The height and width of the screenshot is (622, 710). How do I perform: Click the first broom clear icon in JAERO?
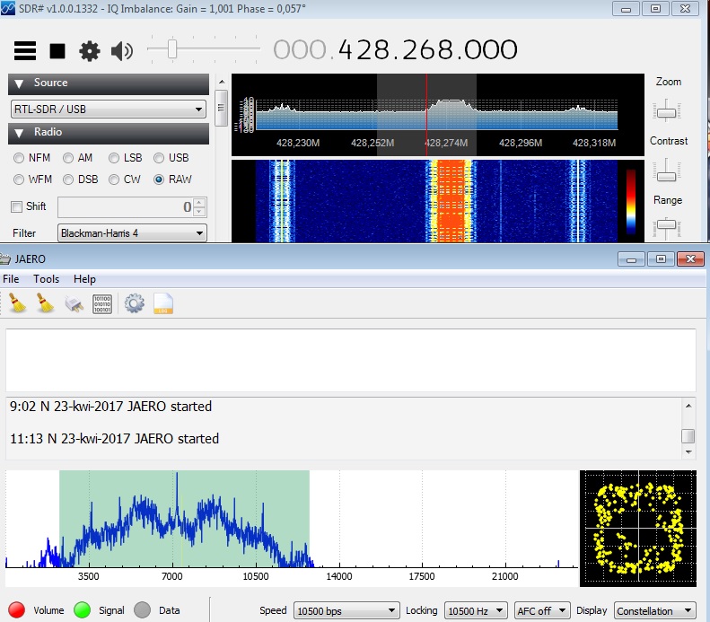point(17,303)
